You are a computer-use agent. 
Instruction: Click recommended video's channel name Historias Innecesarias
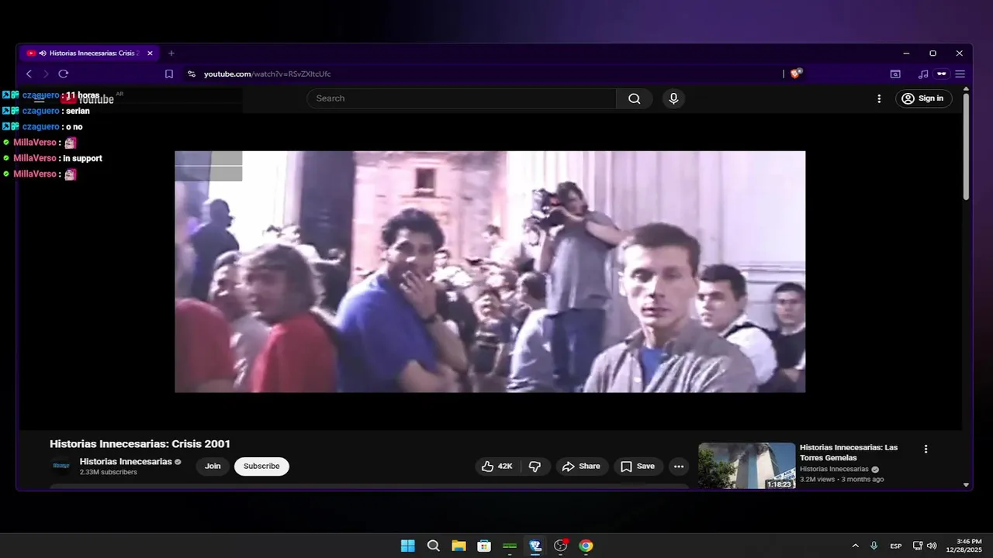coord(834,469)
